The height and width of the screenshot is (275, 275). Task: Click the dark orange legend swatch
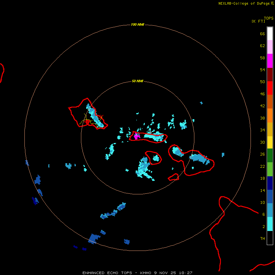click(x=270, y=101)
